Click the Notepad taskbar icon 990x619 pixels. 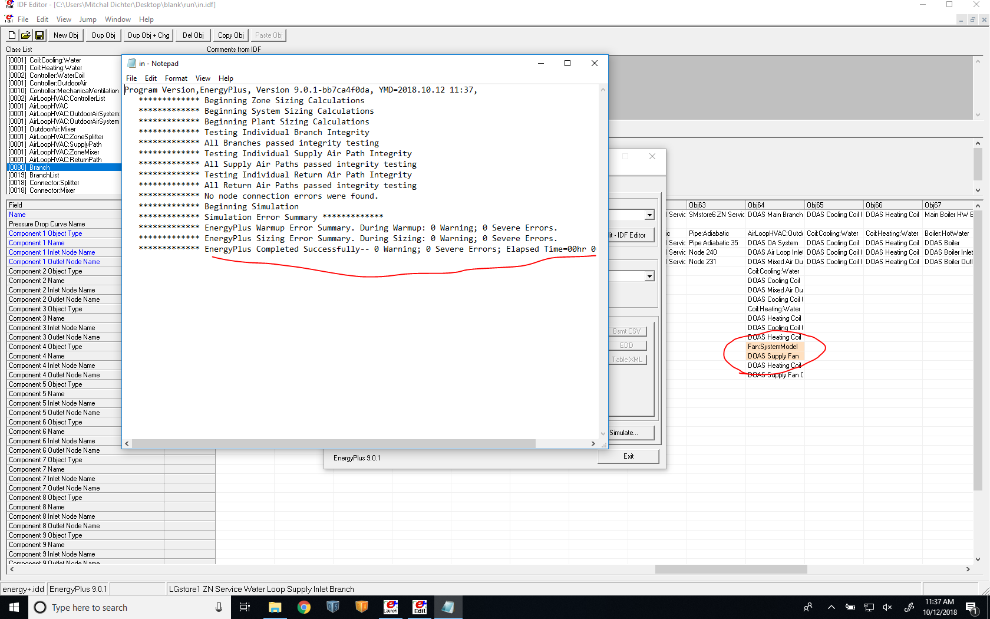[448, 607]
